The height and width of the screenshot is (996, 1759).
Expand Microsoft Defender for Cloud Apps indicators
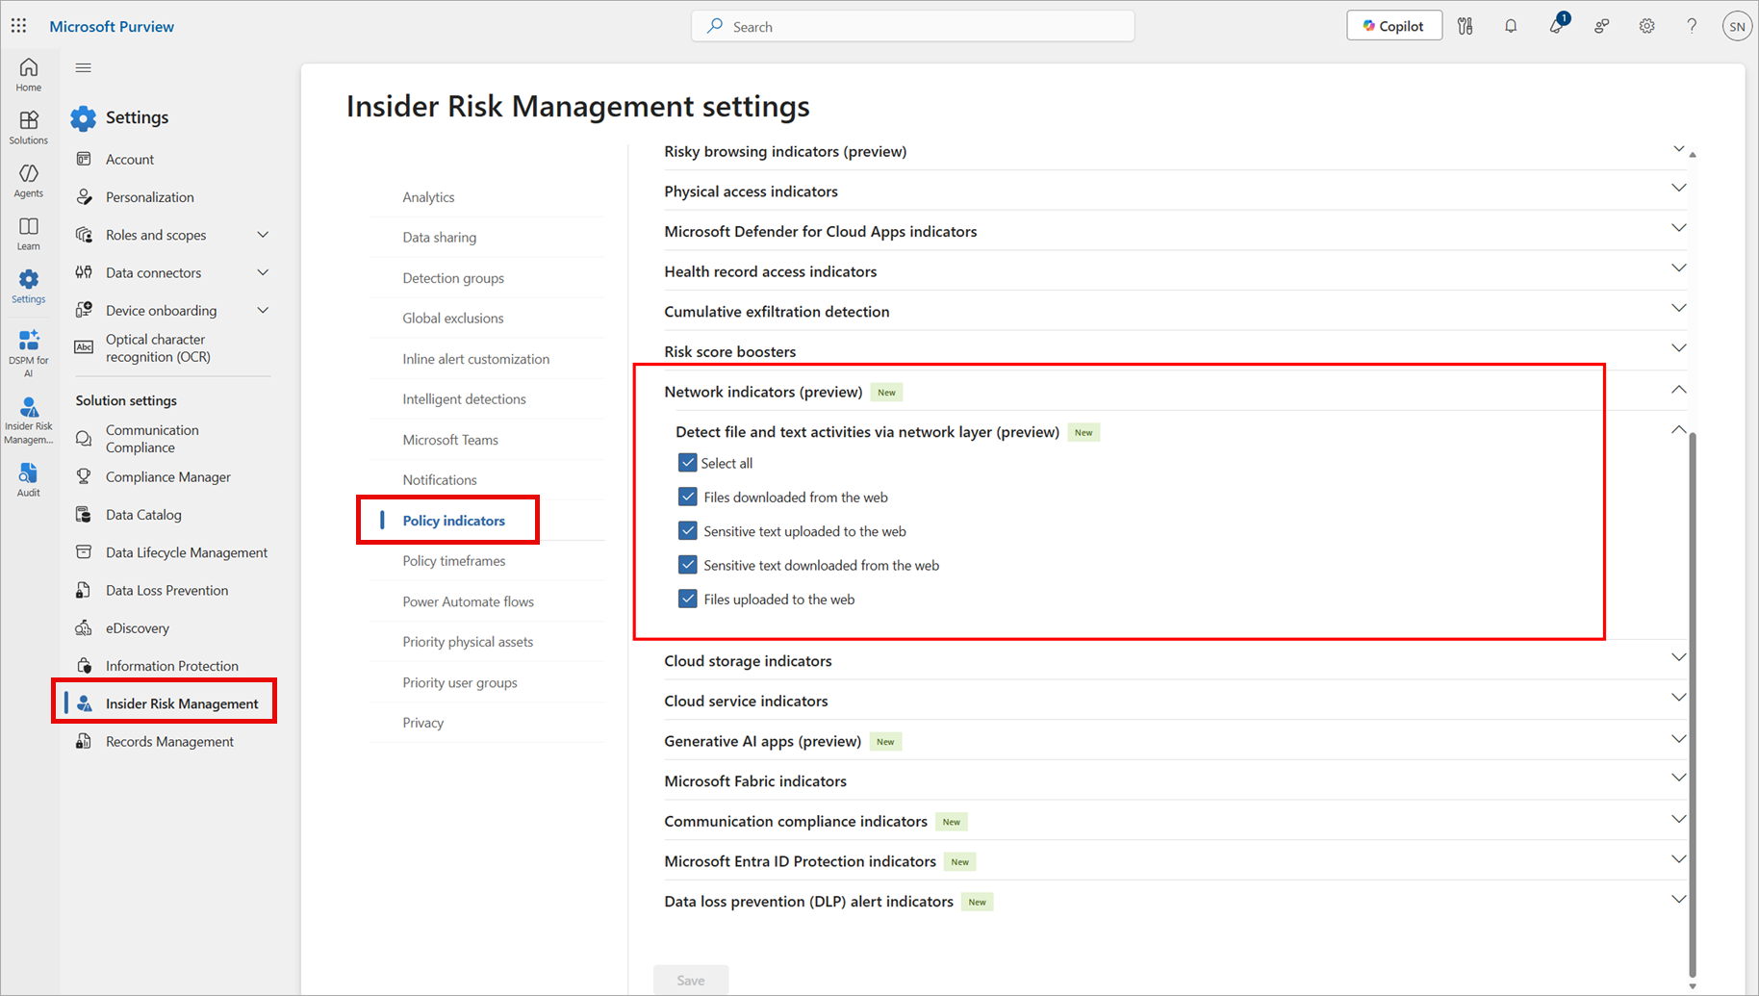pyautogui.click(x=1678, y=228)
